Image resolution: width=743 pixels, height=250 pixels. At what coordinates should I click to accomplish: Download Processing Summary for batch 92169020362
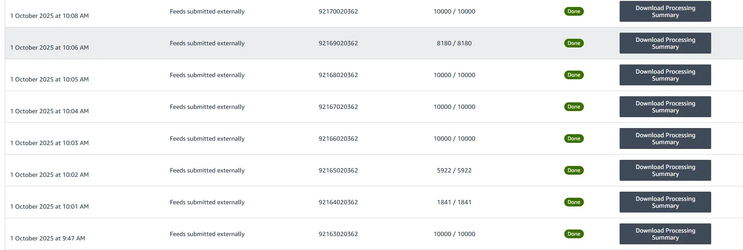tap(665, 43)
